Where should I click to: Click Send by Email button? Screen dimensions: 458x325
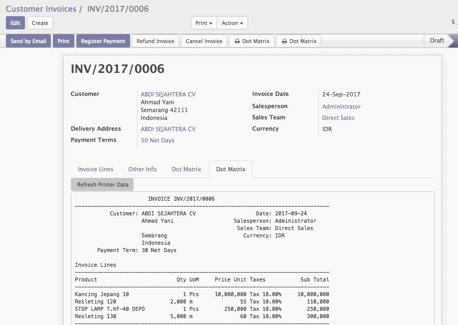(x=28, y=41)
